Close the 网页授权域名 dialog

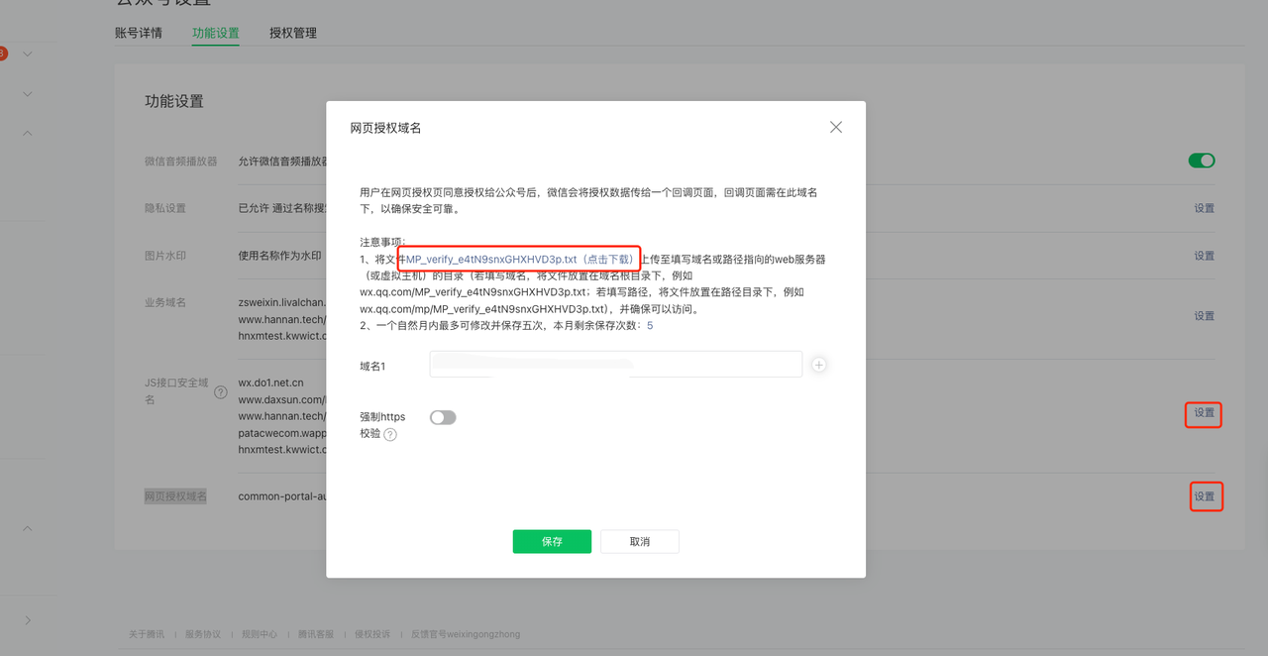[x=836, y=127]
